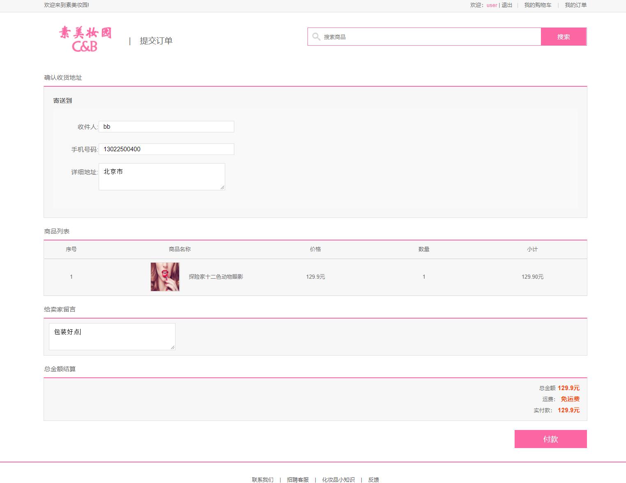Edit the 手机号码 phone number field
This screenshot has width=626, height=483.
166,149
